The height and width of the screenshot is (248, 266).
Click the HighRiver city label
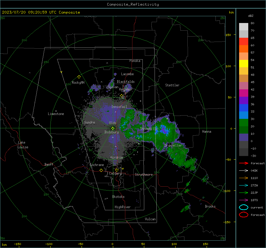pyautogui.click(x=123, y=207)
